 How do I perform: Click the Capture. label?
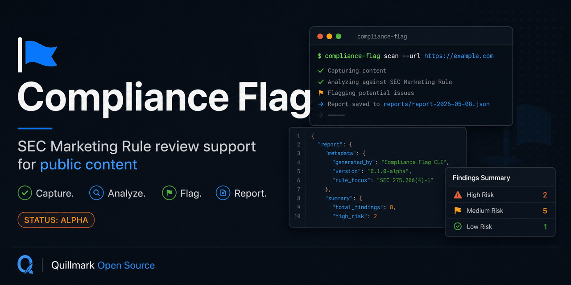click(55, 194)
